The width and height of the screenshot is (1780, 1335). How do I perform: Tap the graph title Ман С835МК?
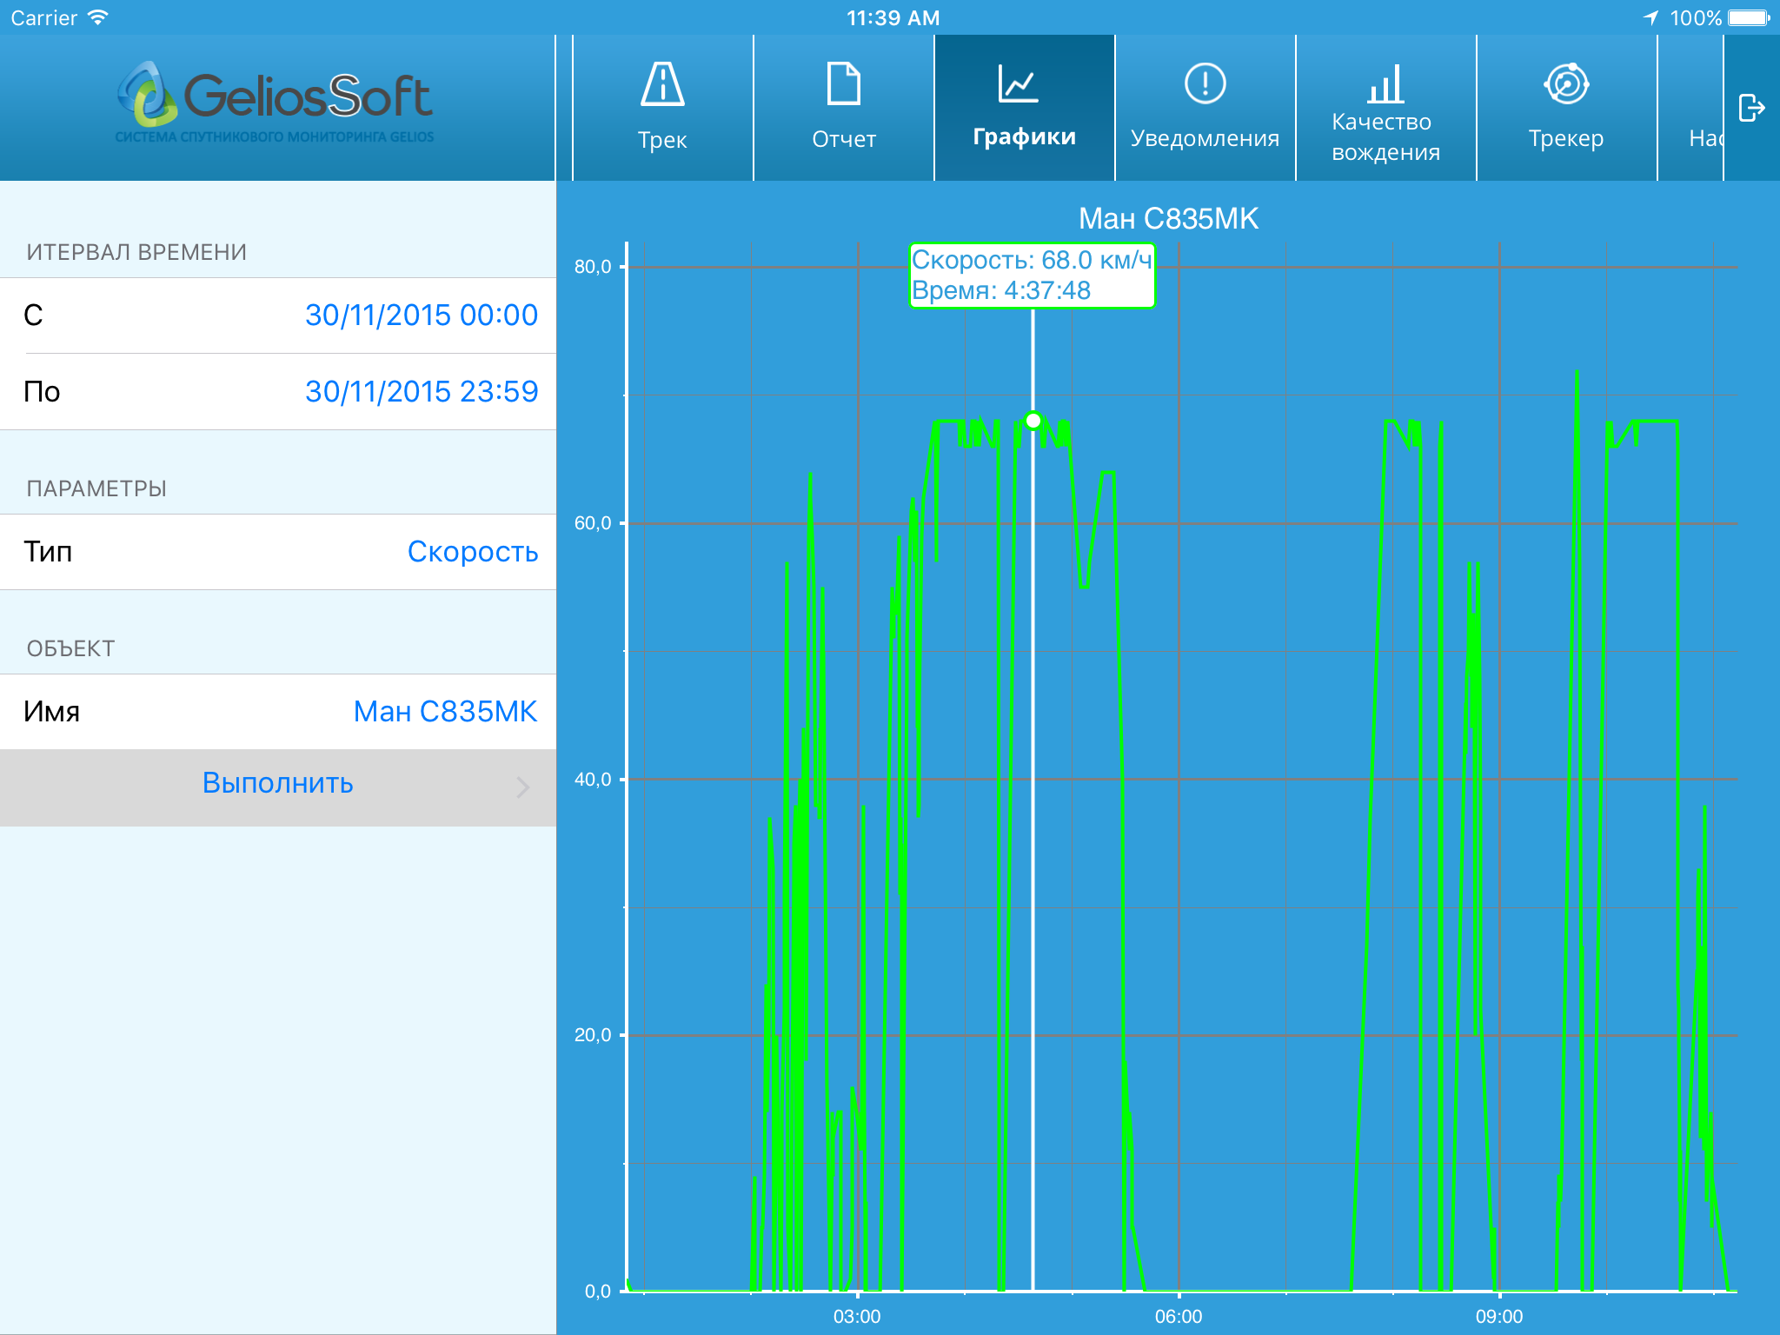click(1168, 218)
